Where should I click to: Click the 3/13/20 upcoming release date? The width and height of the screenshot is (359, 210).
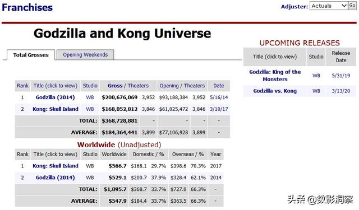(340, 91)
